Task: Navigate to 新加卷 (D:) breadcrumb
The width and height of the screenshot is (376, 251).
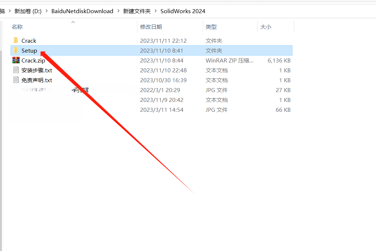Action: (x=28, y=11)
